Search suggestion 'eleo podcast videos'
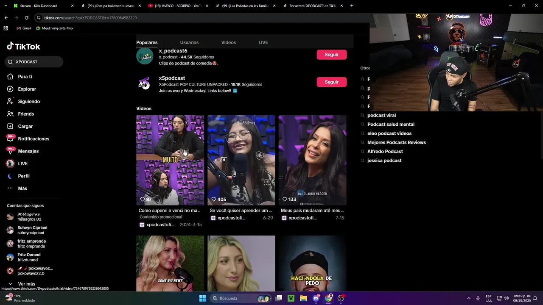543x305 pixels. 389,133
